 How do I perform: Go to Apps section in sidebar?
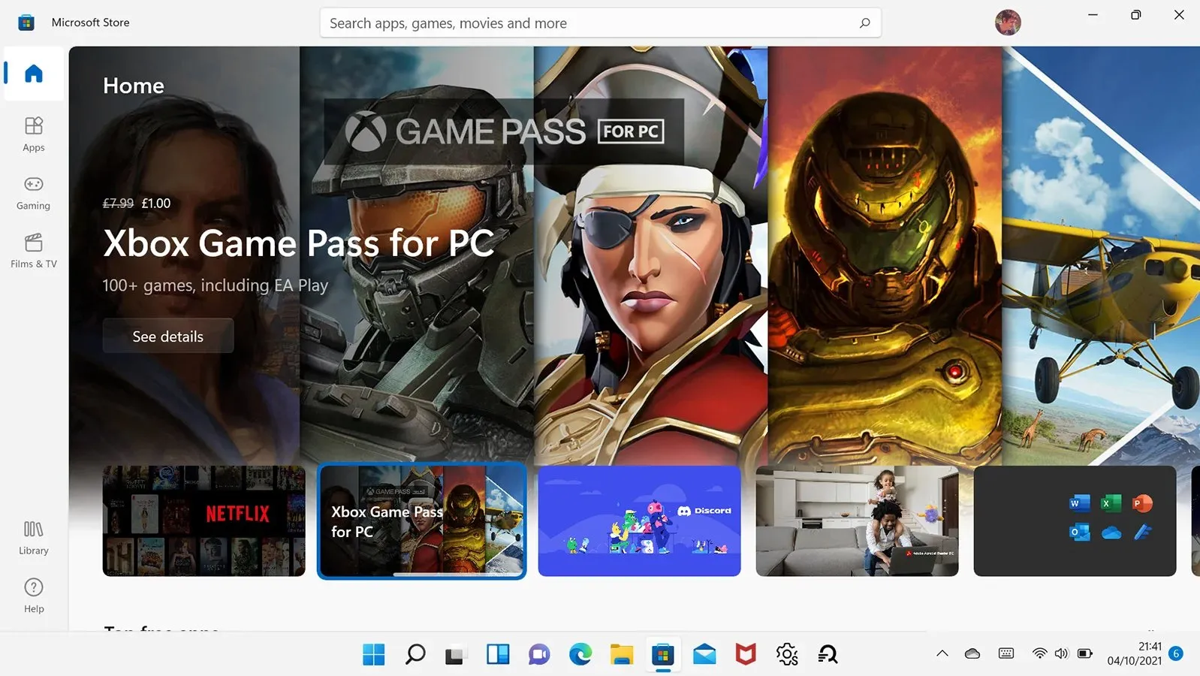coord(34,134)
